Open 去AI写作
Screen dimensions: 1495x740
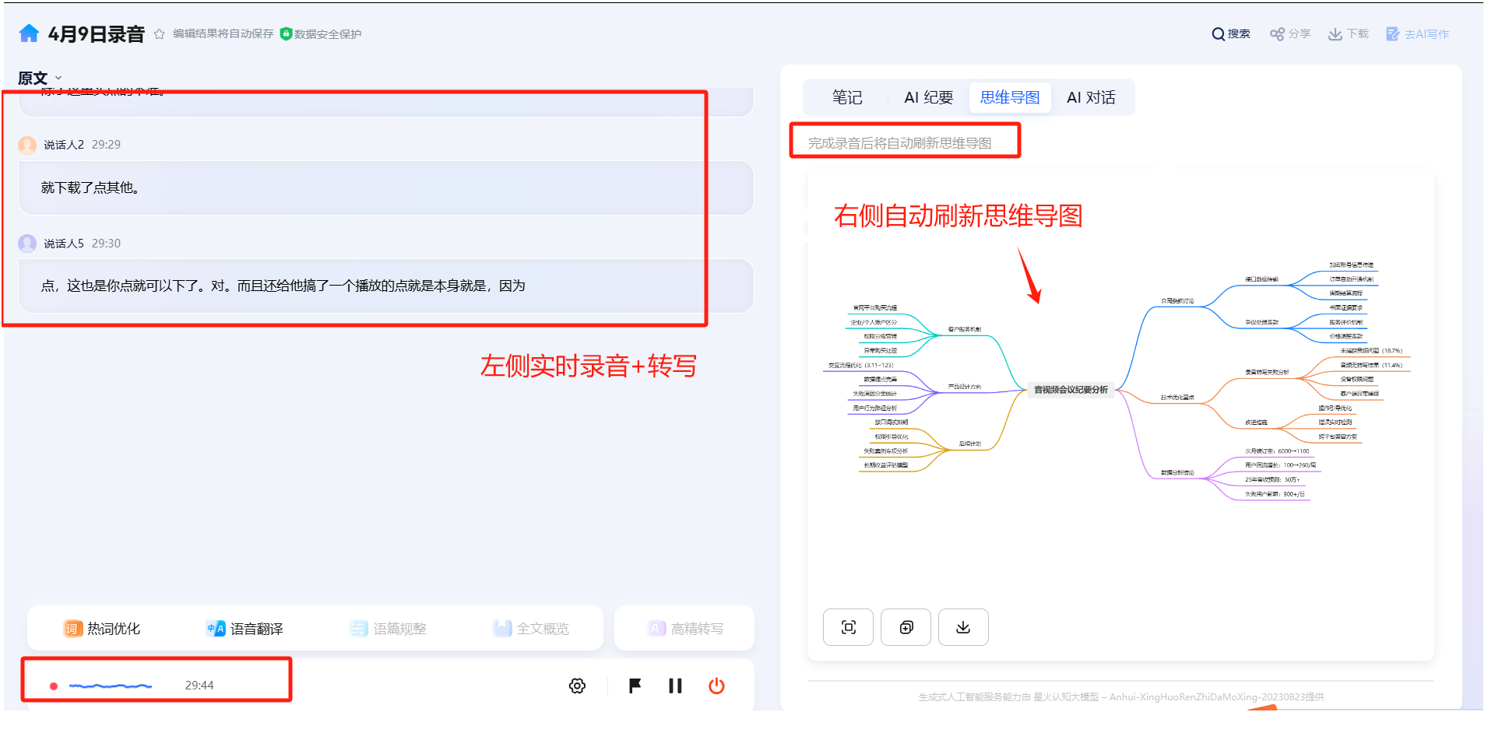click(1418, 34)
